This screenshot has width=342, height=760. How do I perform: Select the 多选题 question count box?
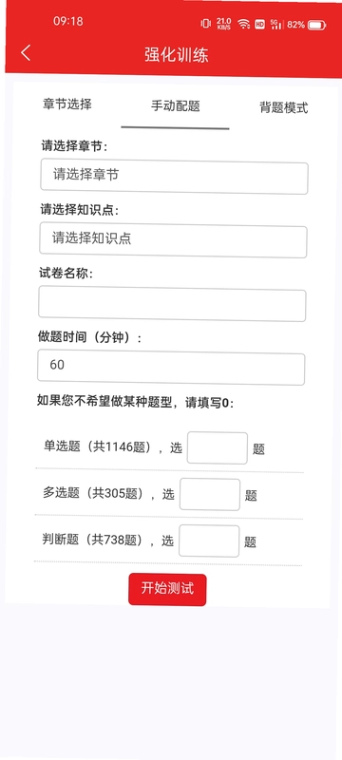(x=210, y=494)
